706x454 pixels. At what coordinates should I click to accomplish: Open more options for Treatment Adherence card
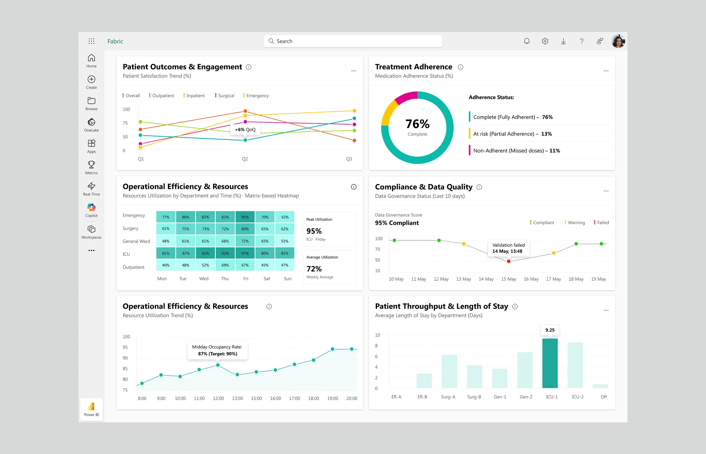606,71
